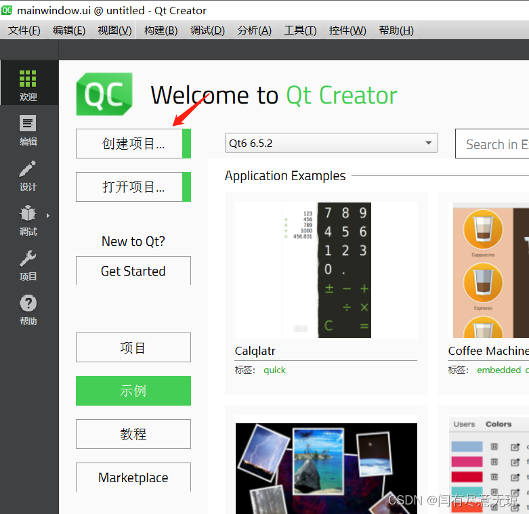Screen dimensions: 529x514
Task: Focus the Search in Examples field
Action: [x=492, y=144]
